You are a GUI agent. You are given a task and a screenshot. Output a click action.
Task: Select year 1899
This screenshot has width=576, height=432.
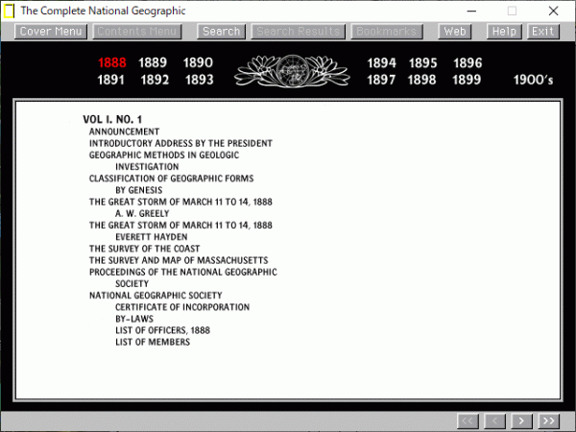point(467,80)
